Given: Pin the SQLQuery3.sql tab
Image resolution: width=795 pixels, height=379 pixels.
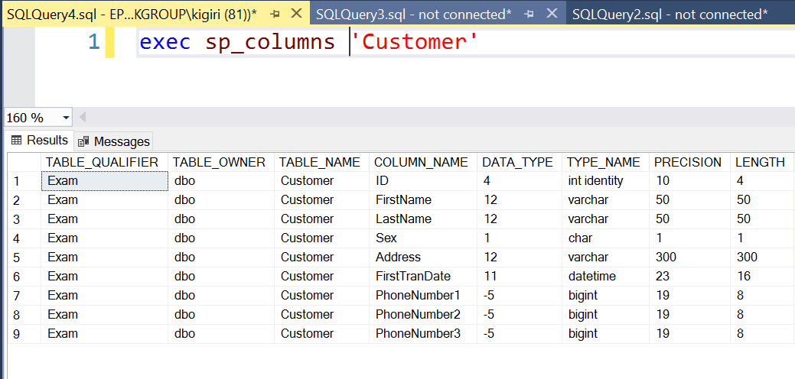Looking at the screenshot, I should [529, 15].
